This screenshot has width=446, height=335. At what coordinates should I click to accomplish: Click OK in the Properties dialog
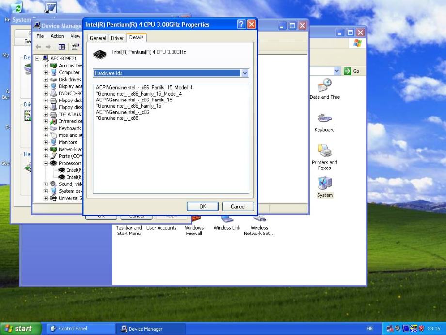203,206
